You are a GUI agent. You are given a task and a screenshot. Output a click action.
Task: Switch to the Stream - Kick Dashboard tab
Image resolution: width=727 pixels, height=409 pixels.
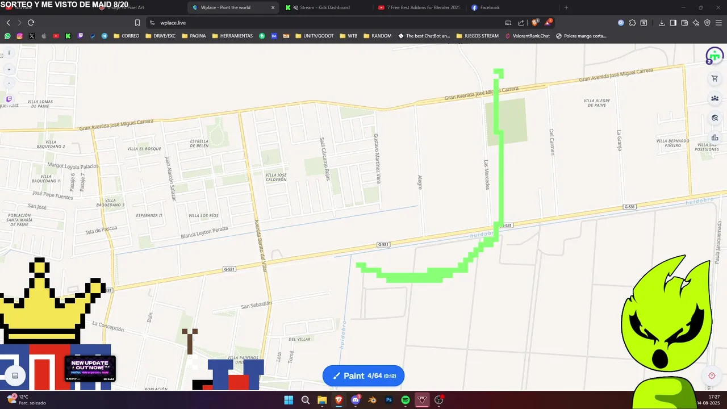coord(325,7)
